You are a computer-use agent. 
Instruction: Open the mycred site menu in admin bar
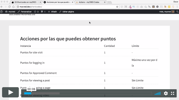pos(10,12)
